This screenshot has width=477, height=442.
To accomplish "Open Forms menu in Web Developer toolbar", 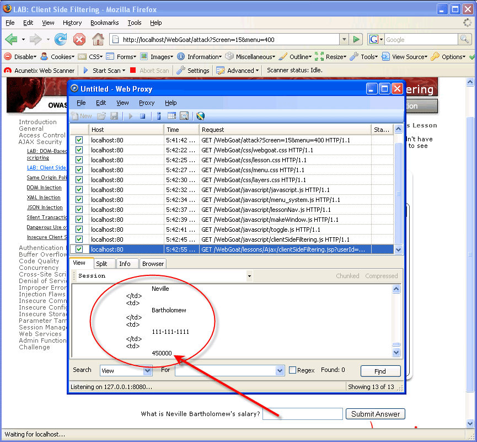I will point(121,57).
